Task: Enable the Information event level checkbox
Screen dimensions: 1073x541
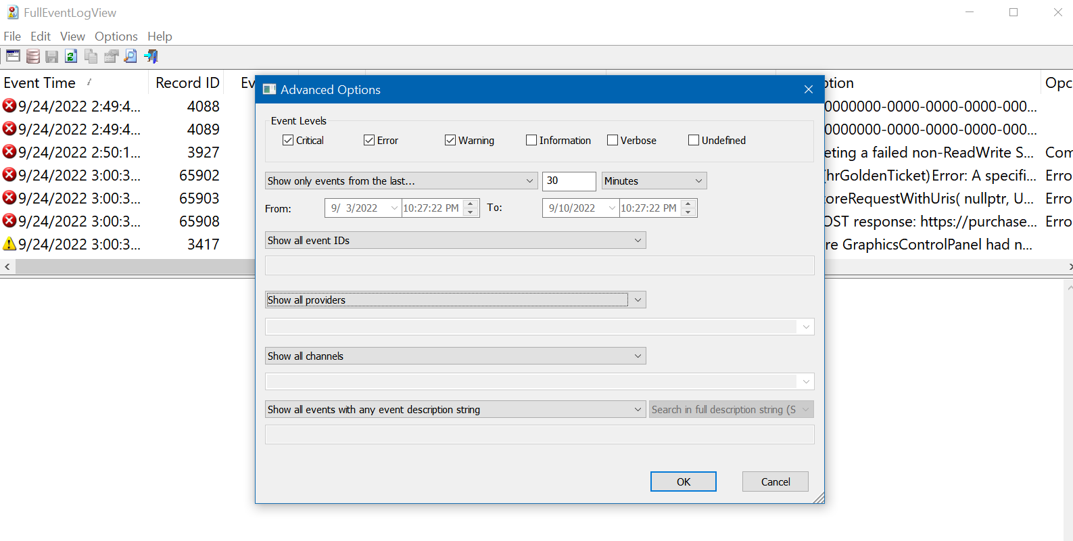Action: 531,140
